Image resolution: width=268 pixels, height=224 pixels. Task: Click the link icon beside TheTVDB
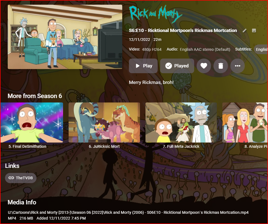pyautogui.click(x=11, y=178)
